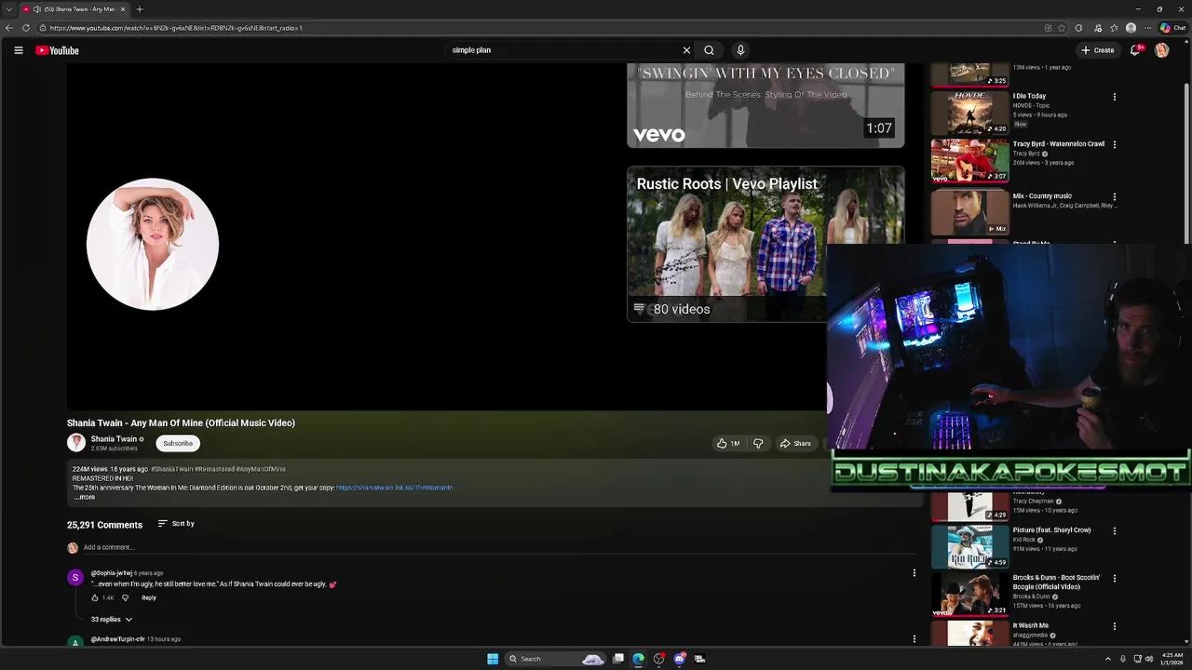Clear the search box text
Image resolution: width=1192 pixels, height=670 pixels.
pyautogui.click(x=686, y=50)
